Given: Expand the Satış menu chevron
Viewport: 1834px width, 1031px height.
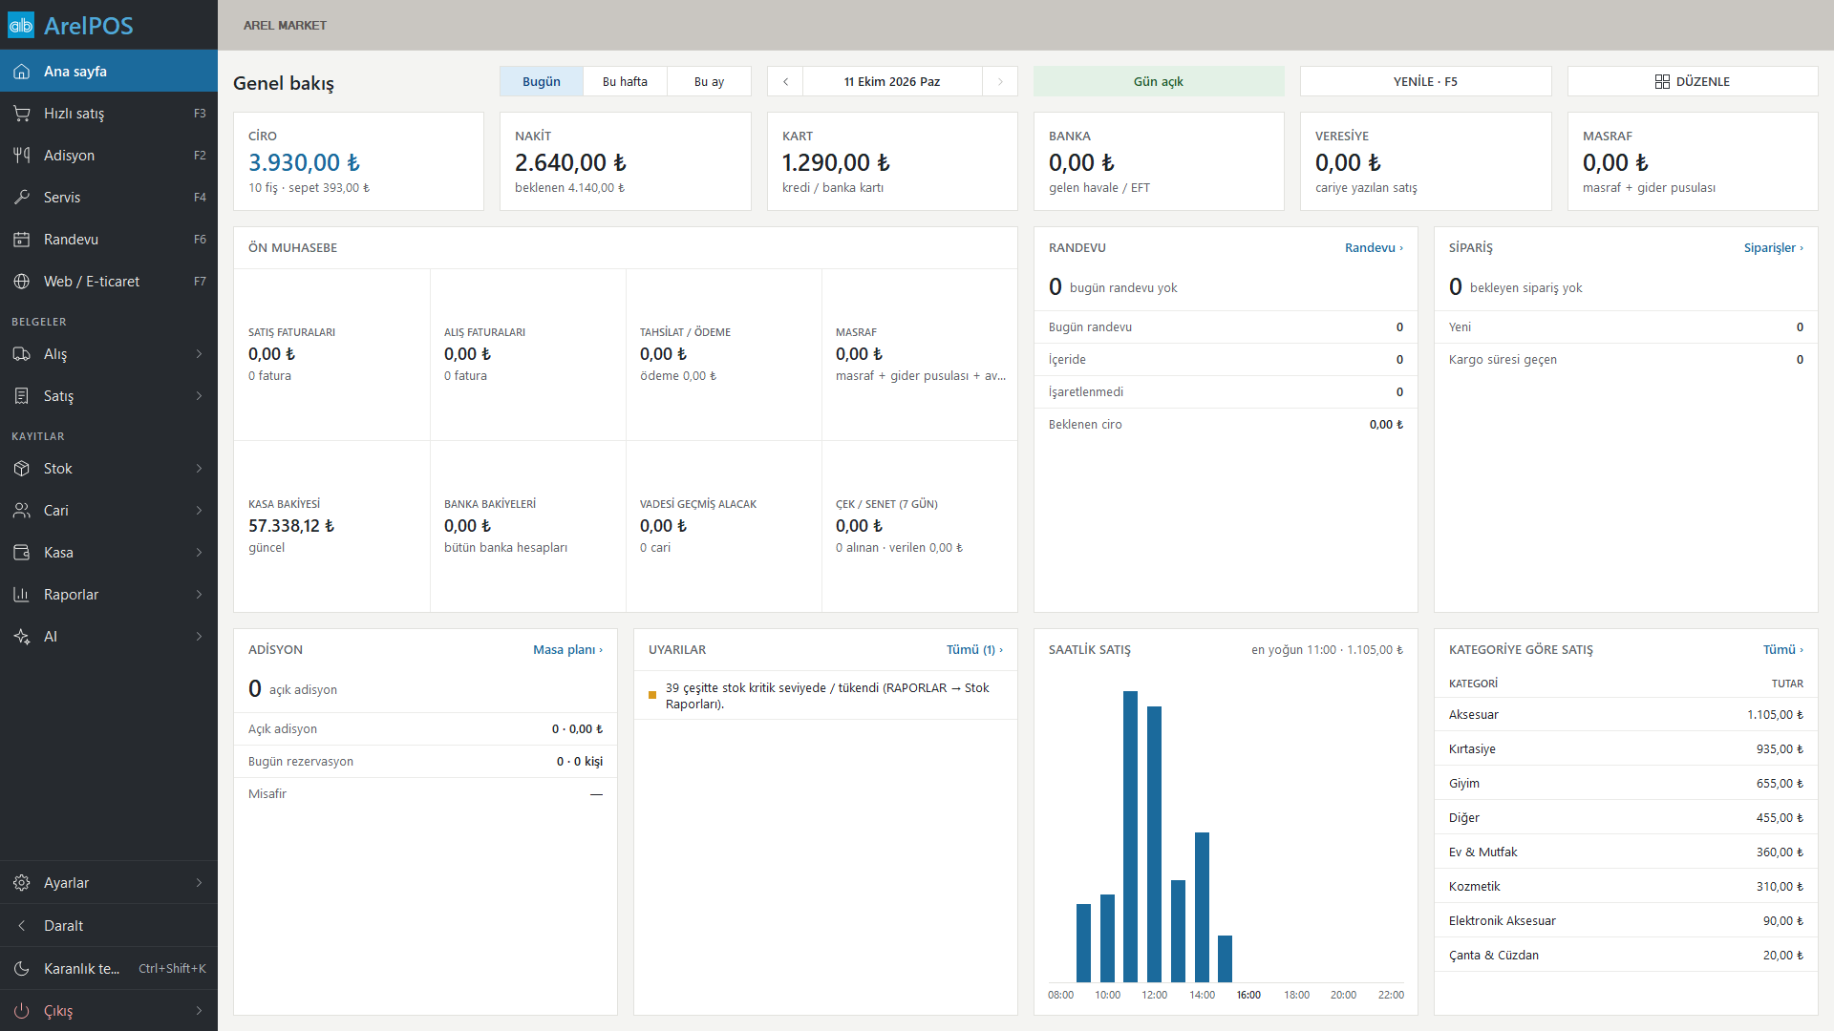Looking at the screenshot, I should pos(199,396).
